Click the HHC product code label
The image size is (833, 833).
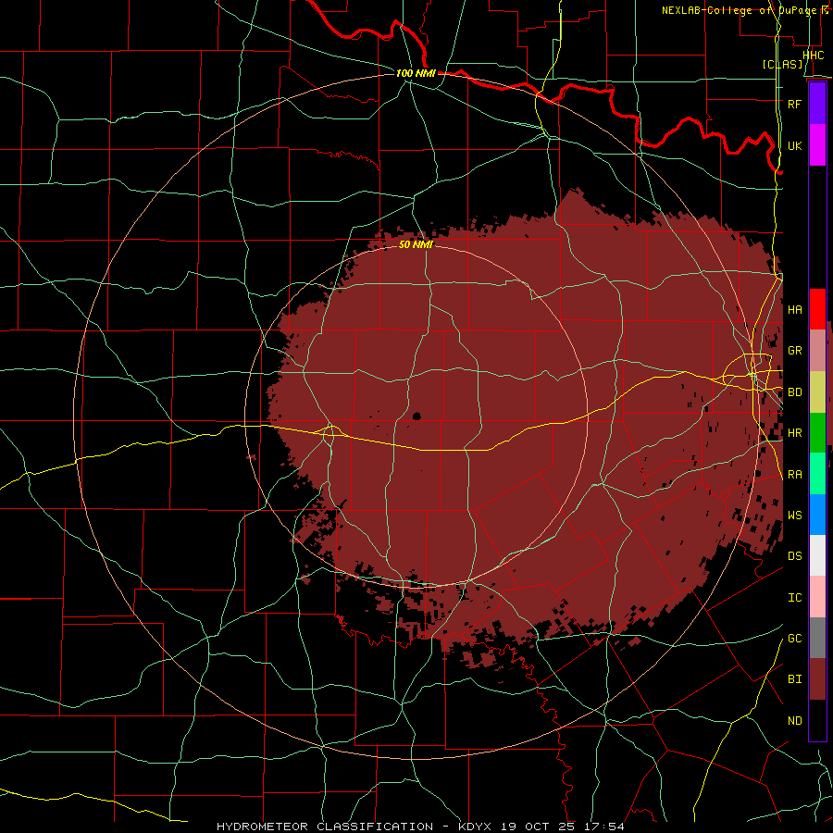(x=813, y=55)
